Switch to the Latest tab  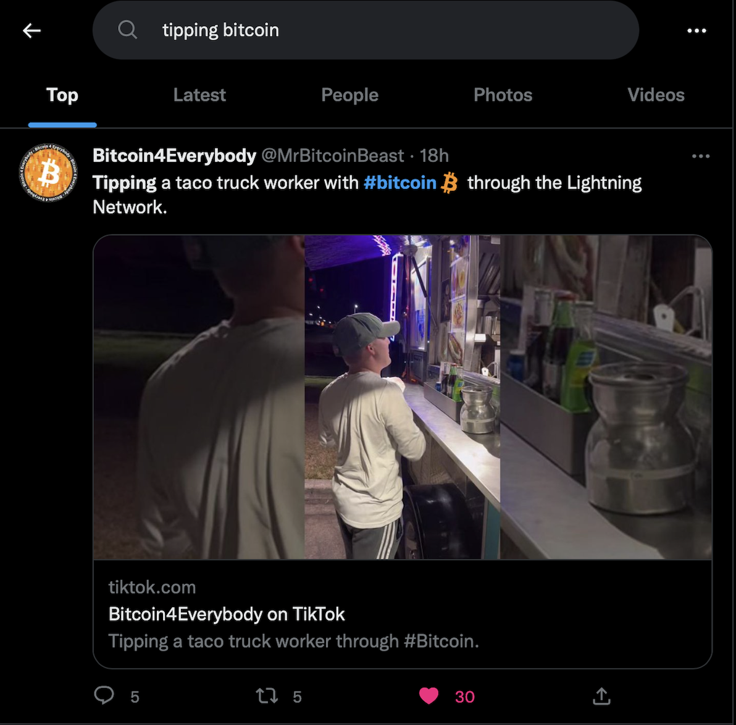point(199,95)
